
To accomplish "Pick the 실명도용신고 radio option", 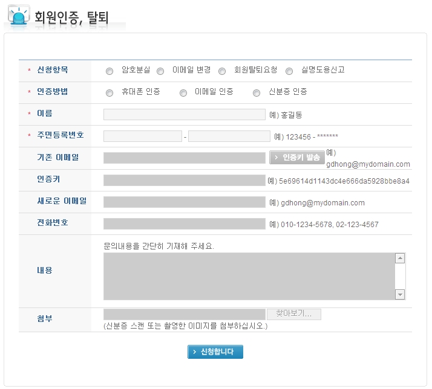I will 289,71.
